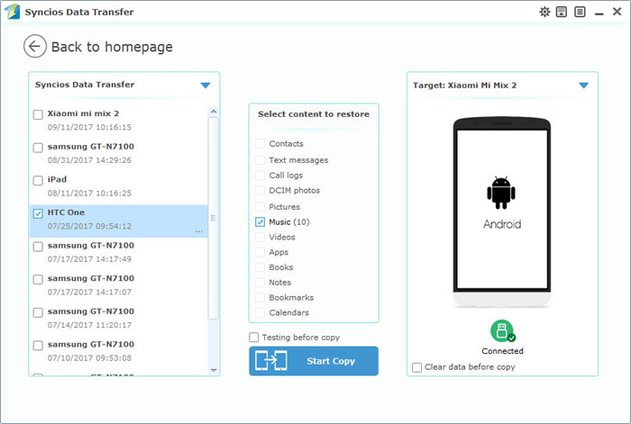Check the iPad backup checkbox

click(x=38, y=180)
